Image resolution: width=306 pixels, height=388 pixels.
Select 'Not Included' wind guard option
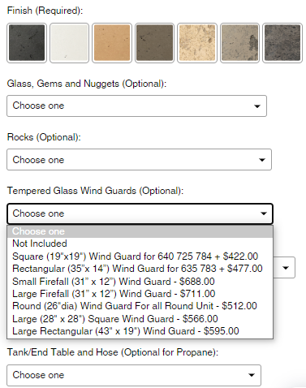pyautogui.click(x=140, y=244)
